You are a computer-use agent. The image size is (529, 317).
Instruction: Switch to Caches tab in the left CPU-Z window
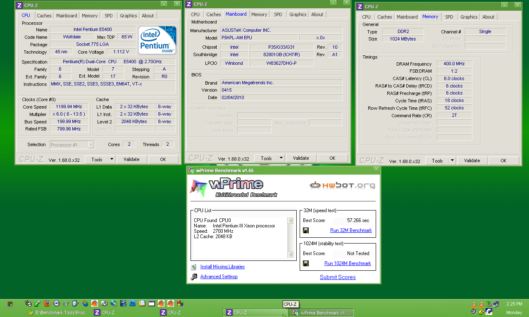tap(44, 16)
